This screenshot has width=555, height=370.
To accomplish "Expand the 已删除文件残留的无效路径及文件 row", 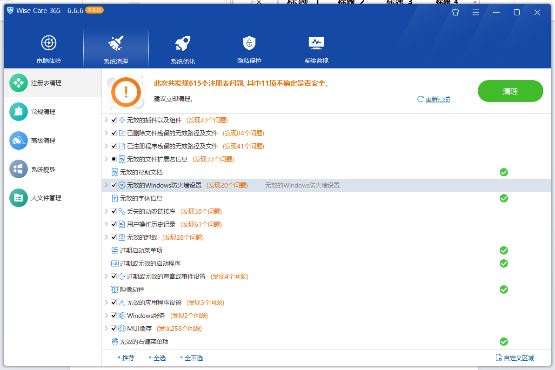I will (106, 133).
